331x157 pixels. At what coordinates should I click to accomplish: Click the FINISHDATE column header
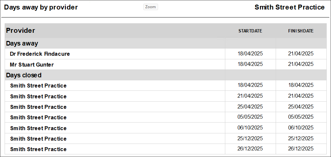[x=301, y=31]
